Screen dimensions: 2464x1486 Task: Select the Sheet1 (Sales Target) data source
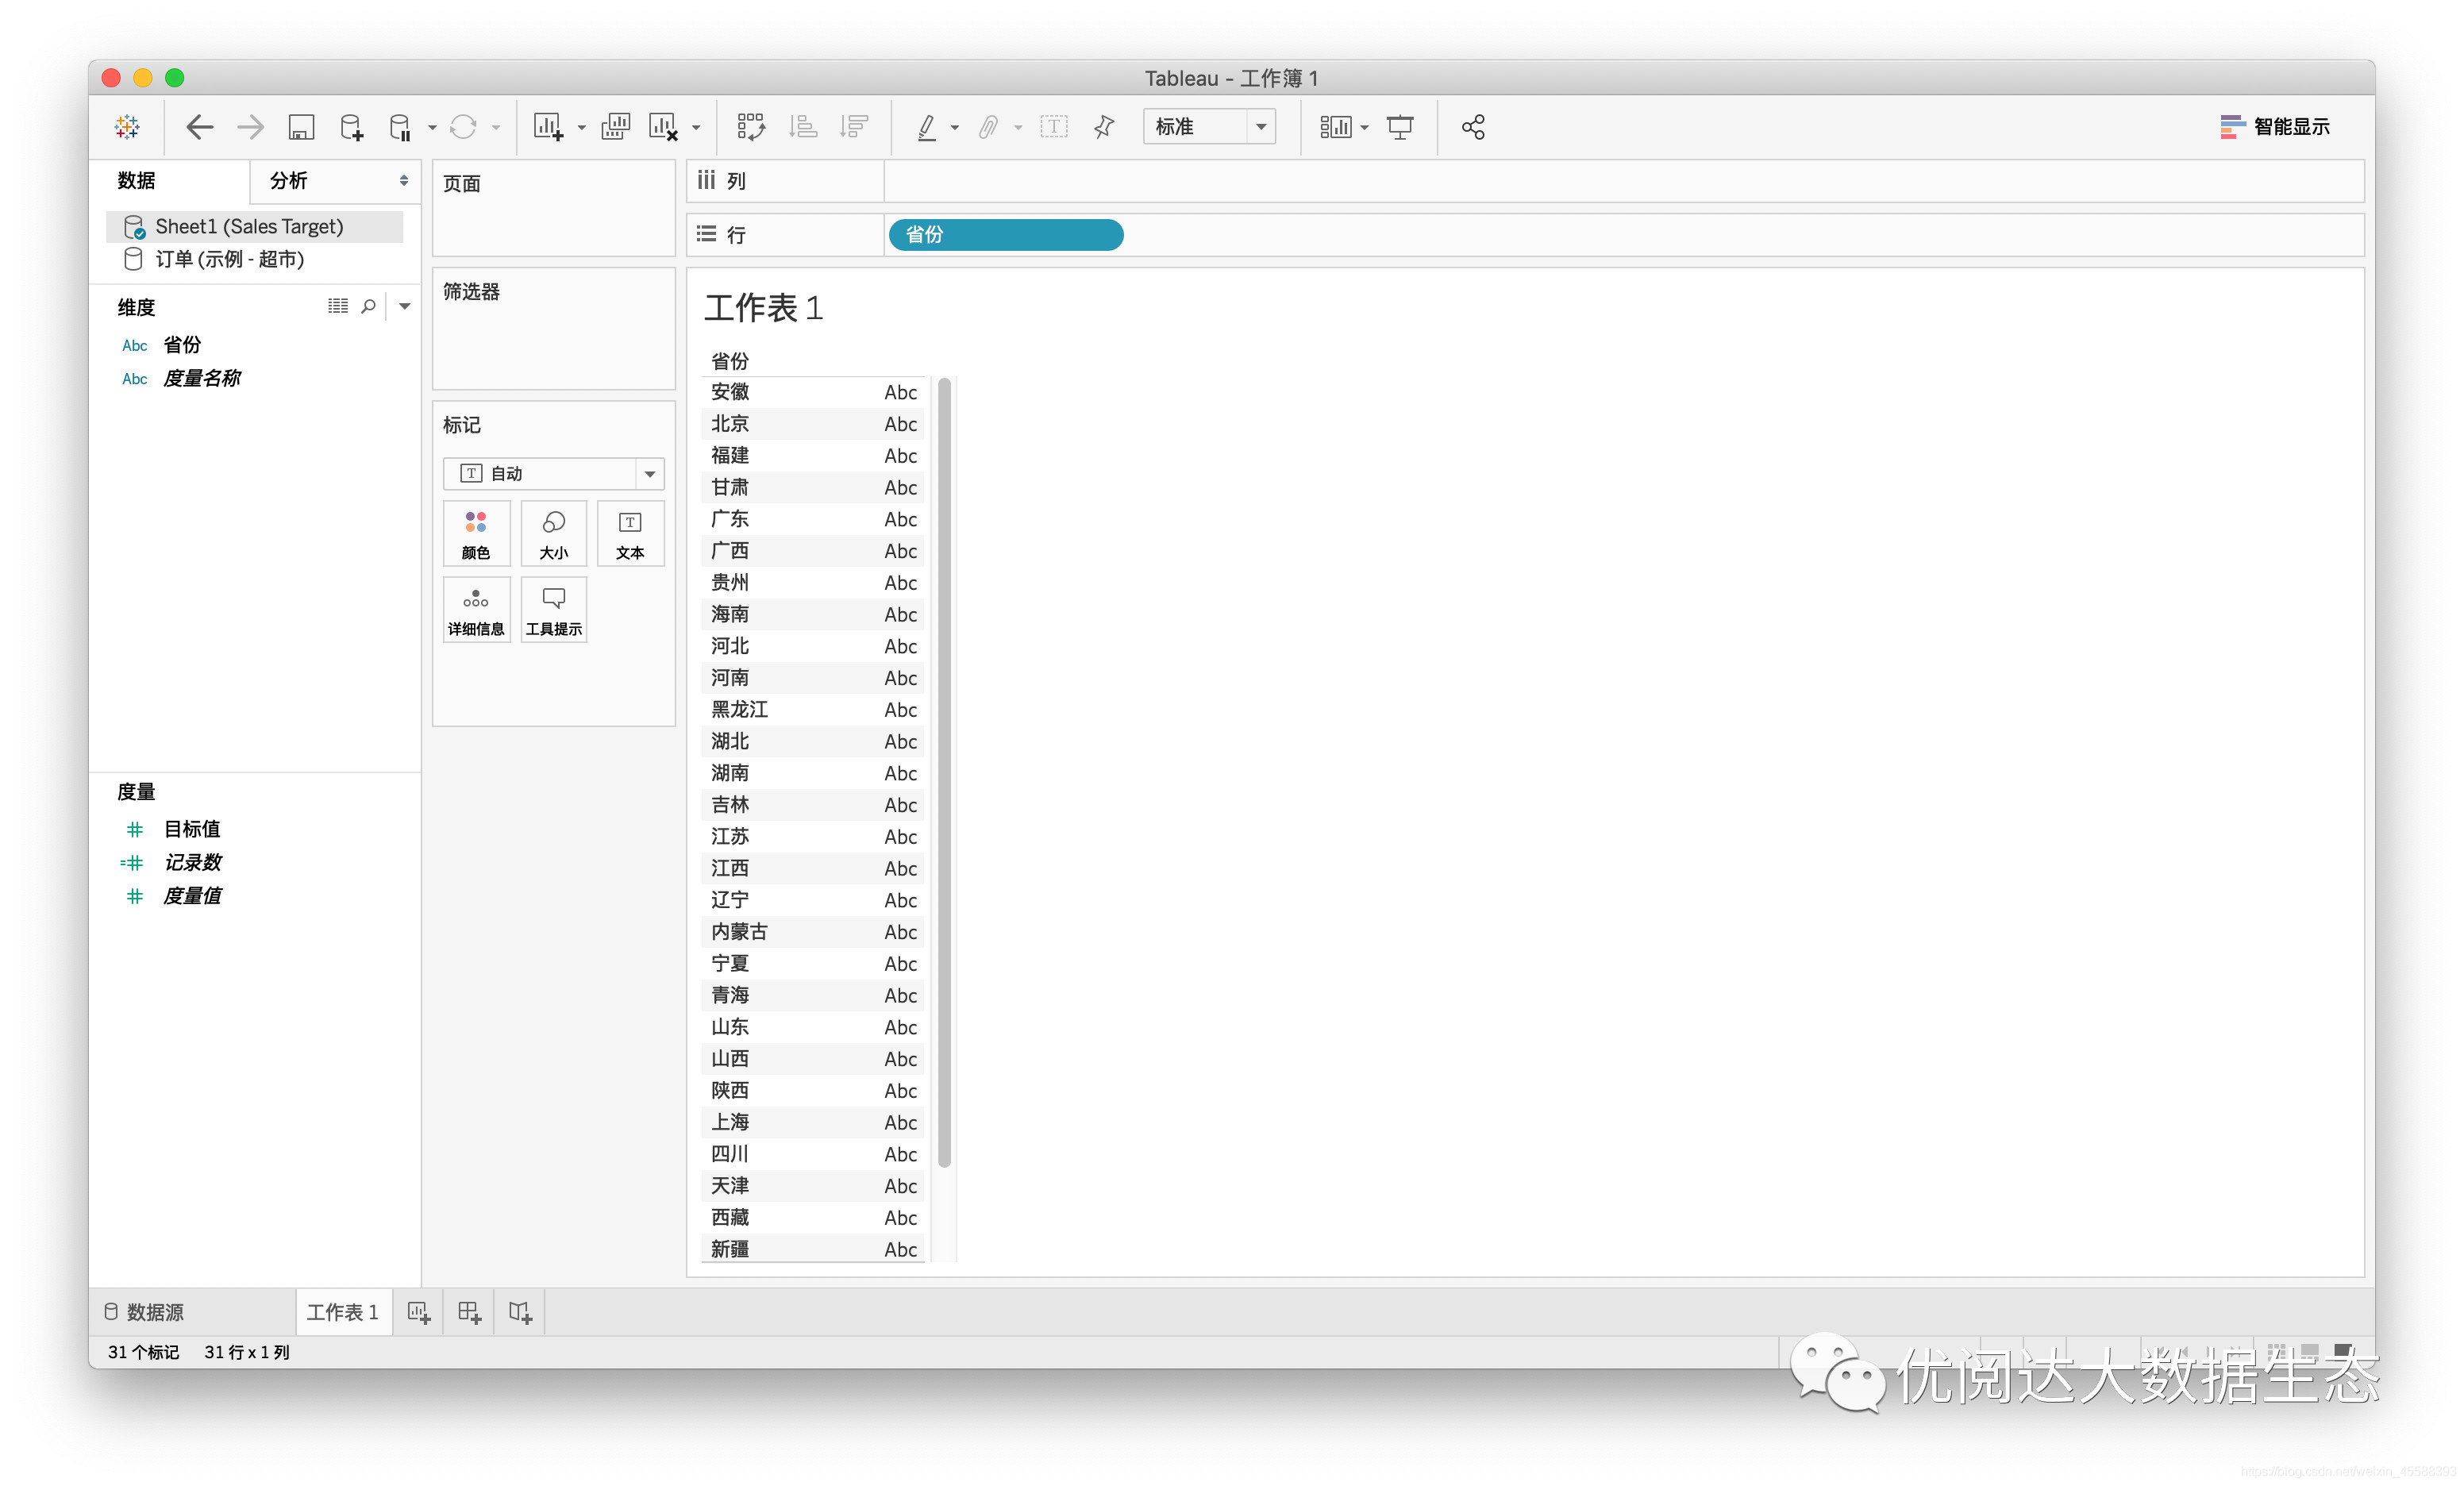click(x=255, y=226)
